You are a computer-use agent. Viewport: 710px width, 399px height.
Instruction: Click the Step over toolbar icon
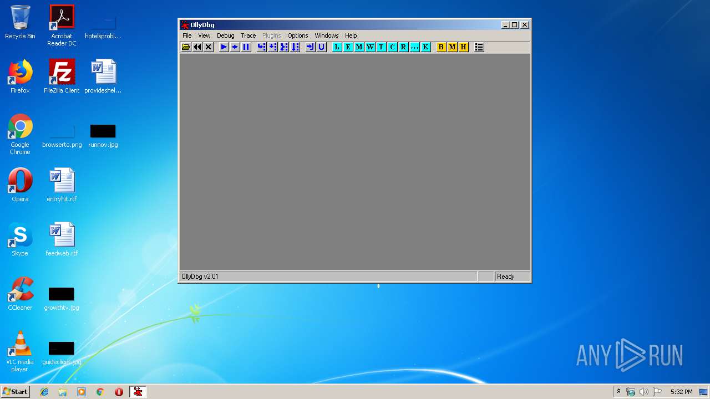(273, 47)
